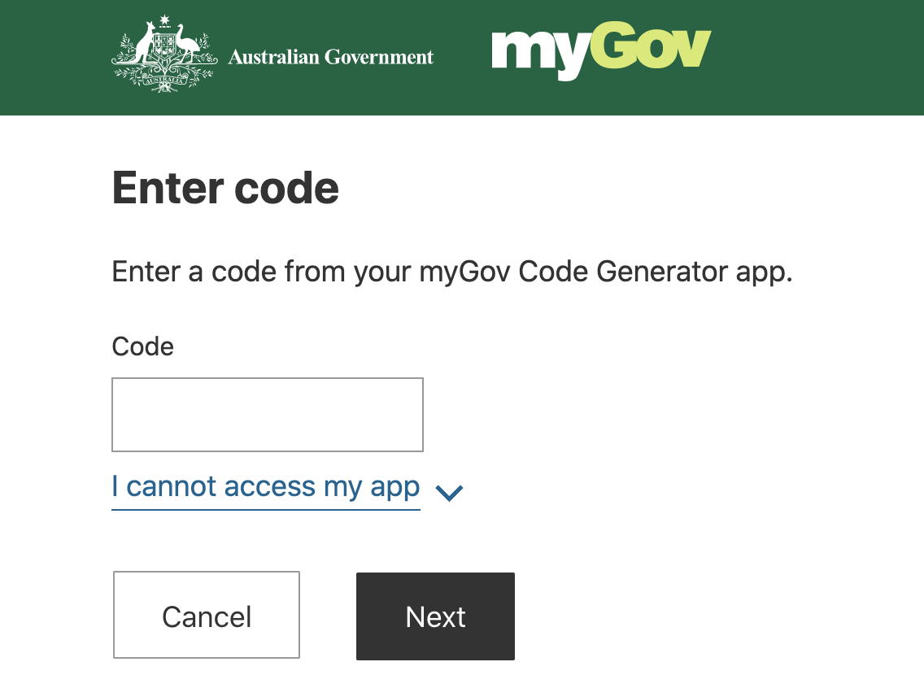The image size is (924, 688).
Task: Click the scroll banner beneath the crest
Action: pos(163,81)
